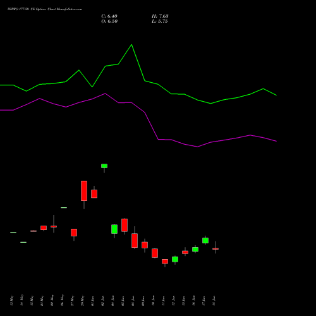Click the green candle for 17 Jun
The width and height of the screenshot is (316, 316).
click(205, 241)
